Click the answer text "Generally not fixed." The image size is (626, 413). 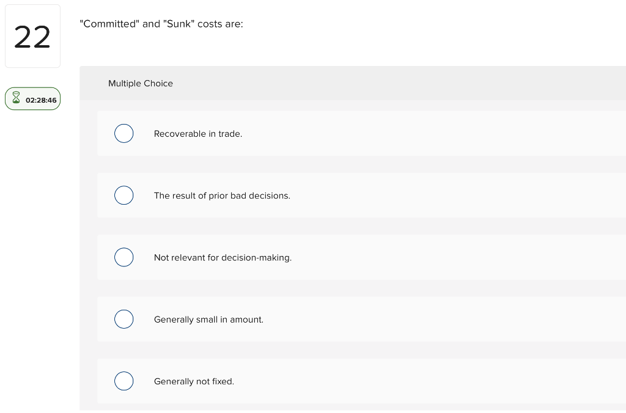pos(194,381)
